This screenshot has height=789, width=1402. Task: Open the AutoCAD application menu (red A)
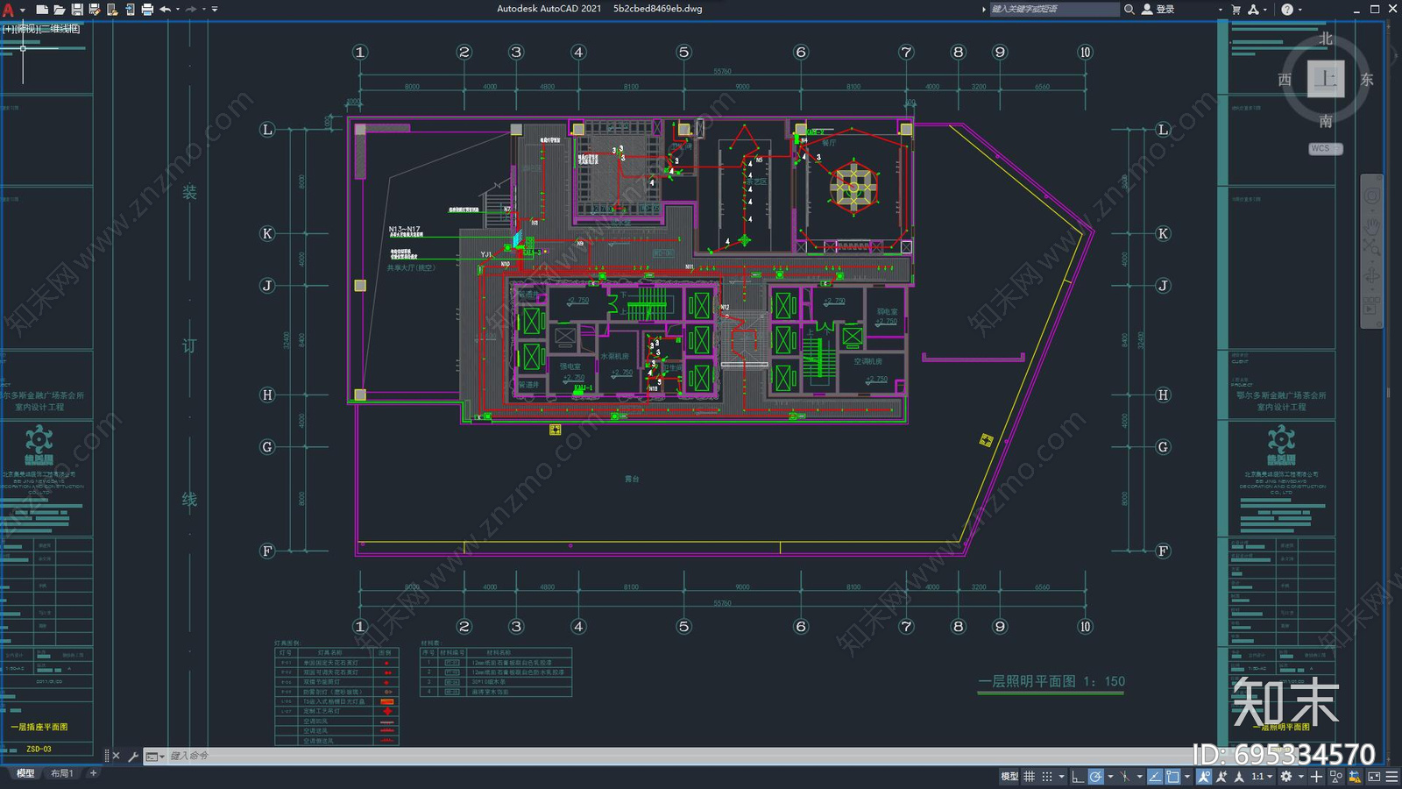9,10
